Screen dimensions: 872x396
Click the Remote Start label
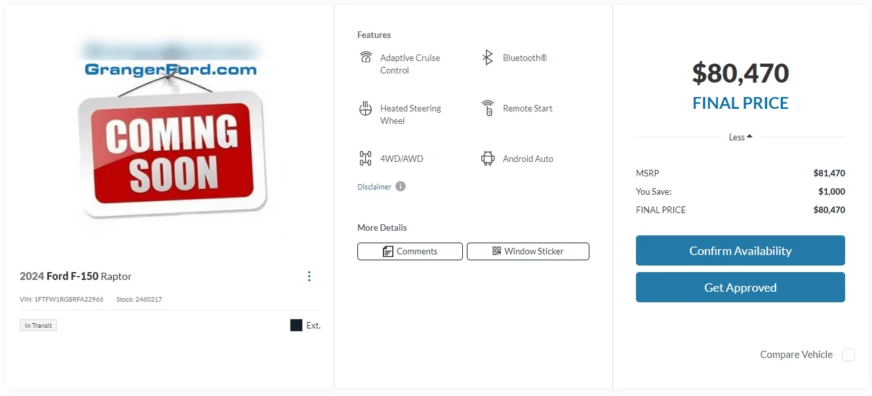(x=528, y=108)
